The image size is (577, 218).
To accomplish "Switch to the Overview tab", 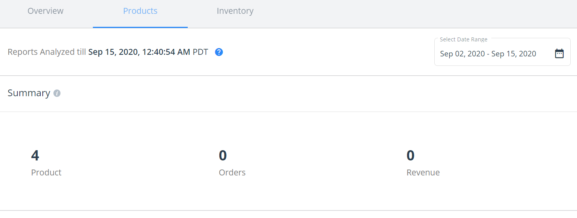I will (x=45, y=11).
